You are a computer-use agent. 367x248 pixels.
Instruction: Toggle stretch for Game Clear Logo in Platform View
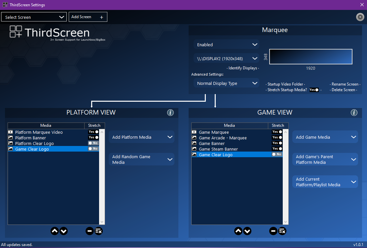(x=93, y=149)
